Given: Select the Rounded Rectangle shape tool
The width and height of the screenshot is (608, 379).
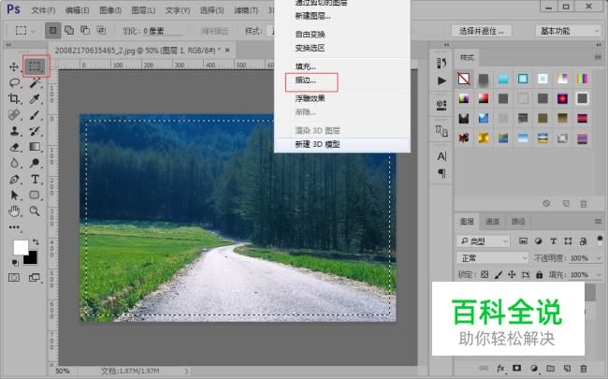Looking at the screenshot, I should (35, 196).
